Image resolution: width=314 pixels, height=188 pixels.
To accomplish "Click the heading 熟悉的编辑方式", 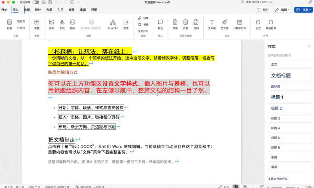I will tap(63, 72).
